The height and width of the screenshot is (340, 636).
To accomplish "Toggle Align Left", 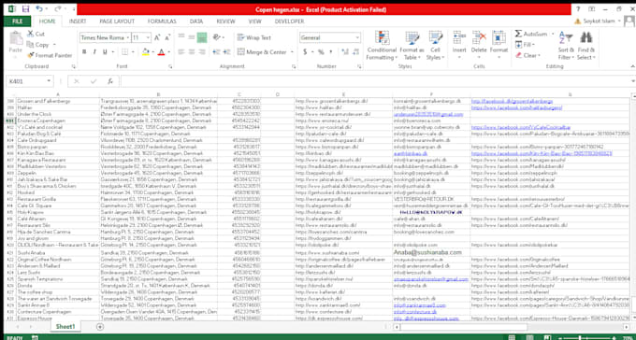I will [x=181, y=52].
